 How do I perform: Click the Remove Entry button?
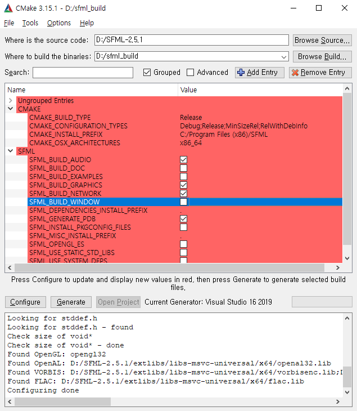click(320, 72)
